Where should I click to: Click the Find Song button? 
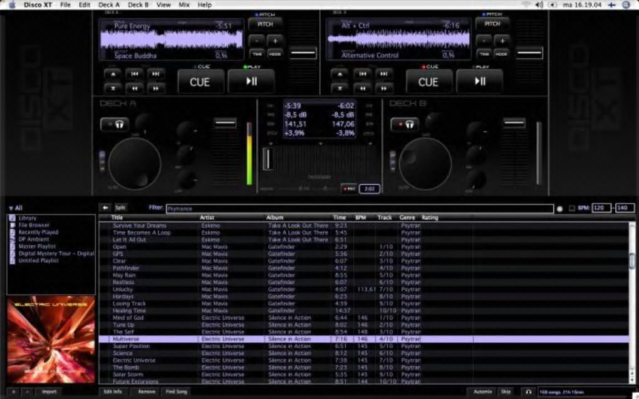(176, 391)
